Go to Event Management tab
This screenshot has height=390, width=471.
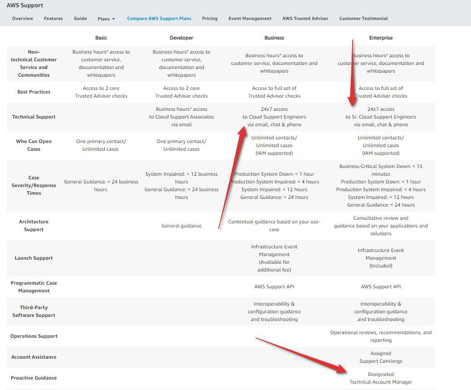coord(250,18)
